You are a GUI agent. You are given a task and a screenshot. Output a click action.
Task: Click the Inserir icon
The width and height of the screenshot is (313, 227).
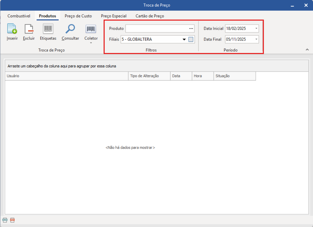pos(12,29)
